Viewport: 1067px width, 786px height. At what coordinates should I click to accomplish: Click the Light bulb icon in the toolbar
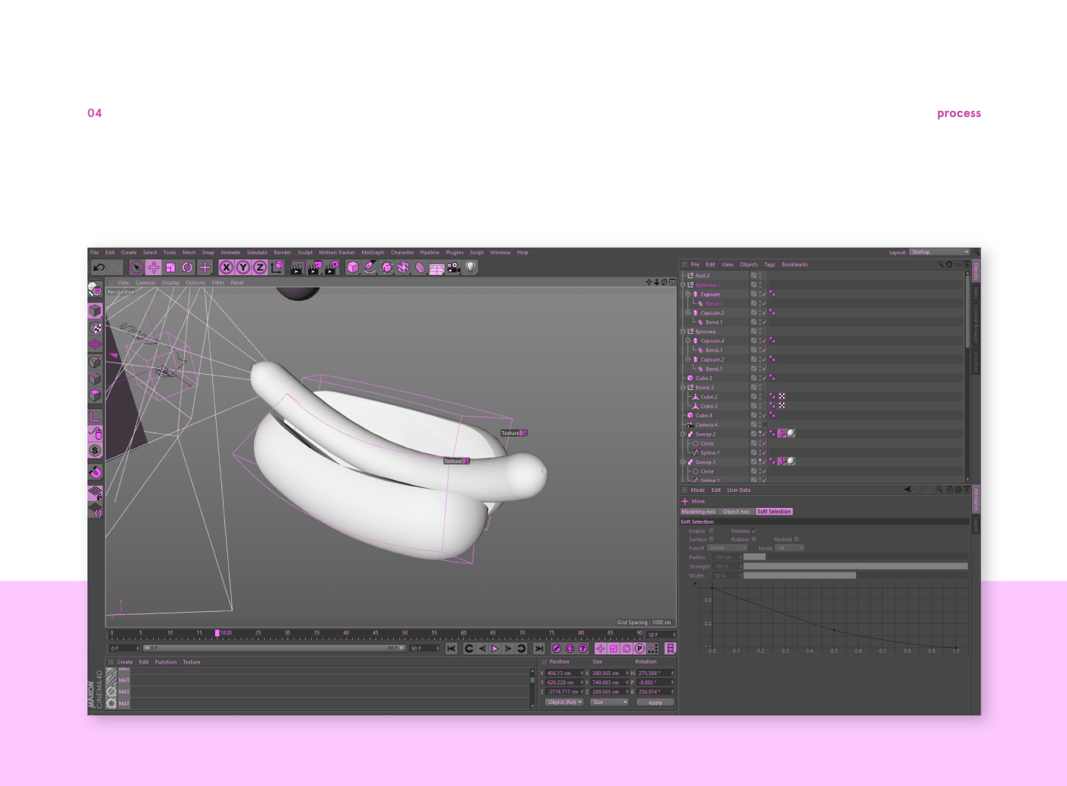pyautogui.click(x=471, y=267)
